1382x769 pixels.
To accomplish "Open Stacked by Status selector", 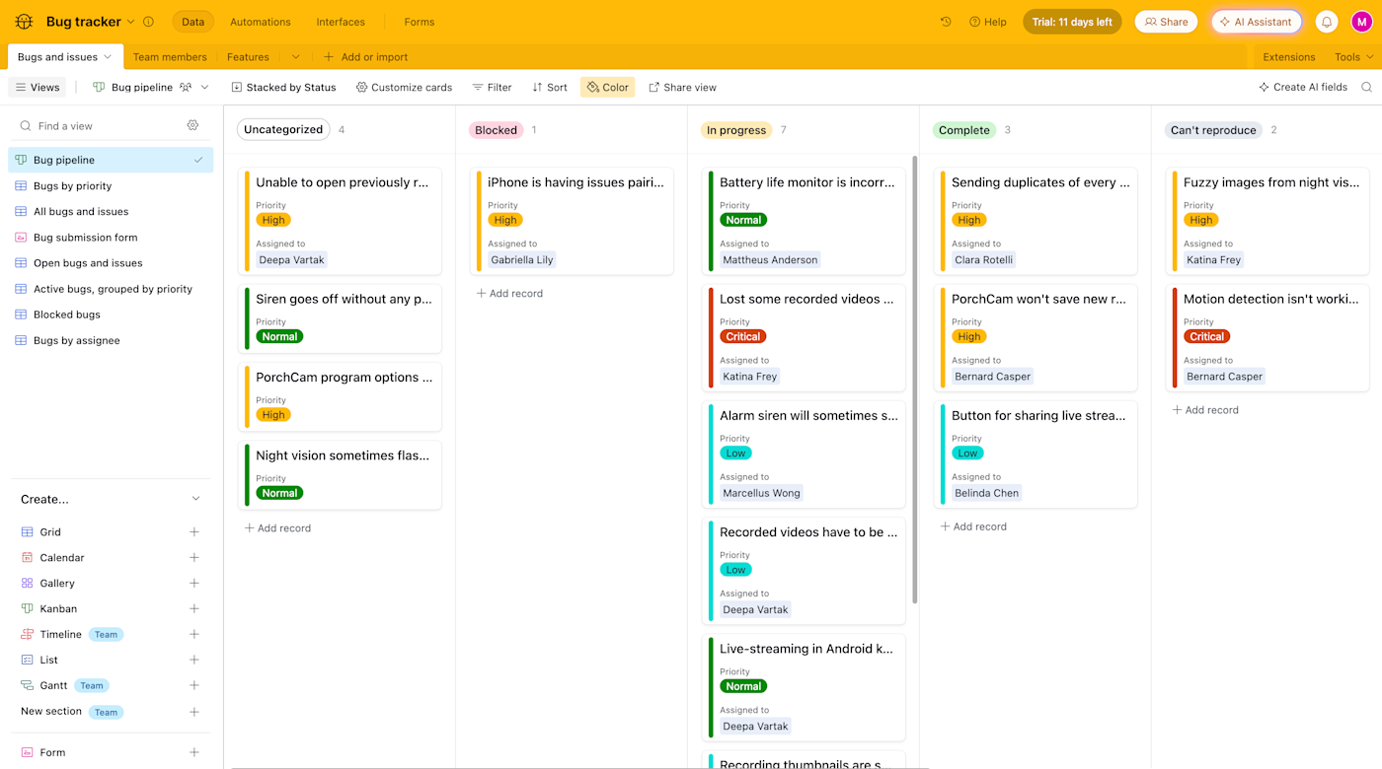I will (x=283, y=87).
